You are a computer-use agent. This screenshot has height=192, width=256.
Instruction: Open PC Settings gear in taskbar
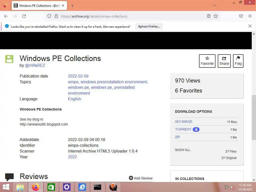(x=66, y=187)
